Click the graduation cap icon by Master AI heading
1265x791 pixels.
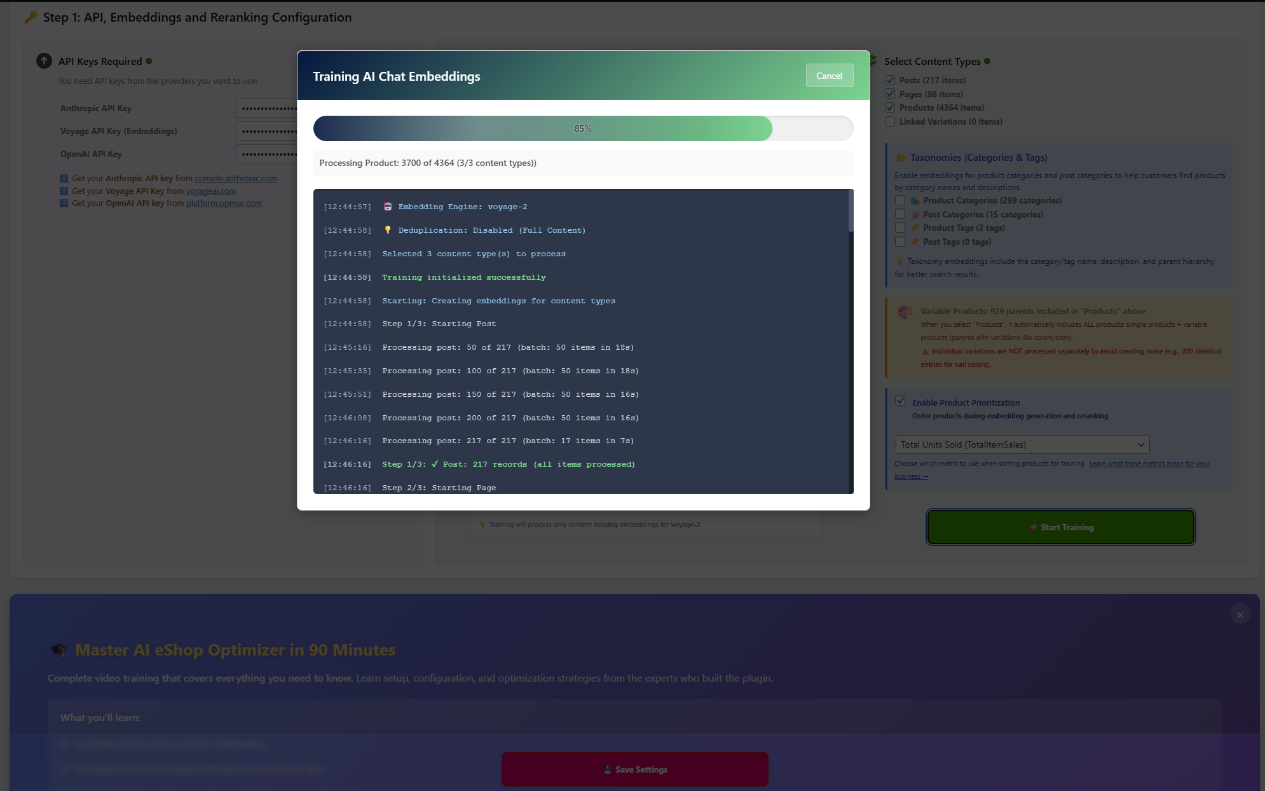tap(58, 650)
